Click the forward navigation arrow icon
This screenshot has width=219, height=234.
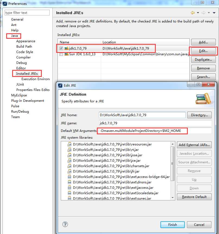(203, 13)
